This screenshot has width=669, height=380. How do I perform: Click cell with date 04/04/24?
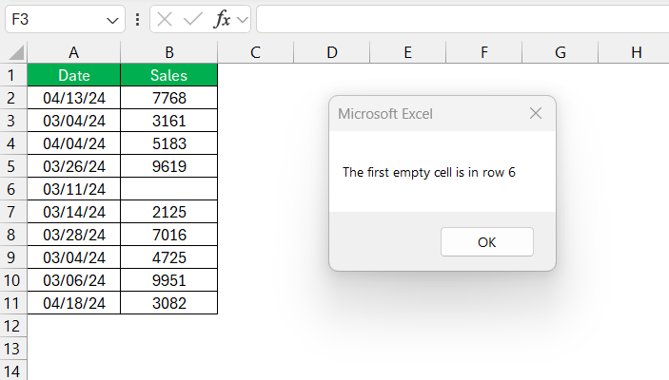click(74, 143)
